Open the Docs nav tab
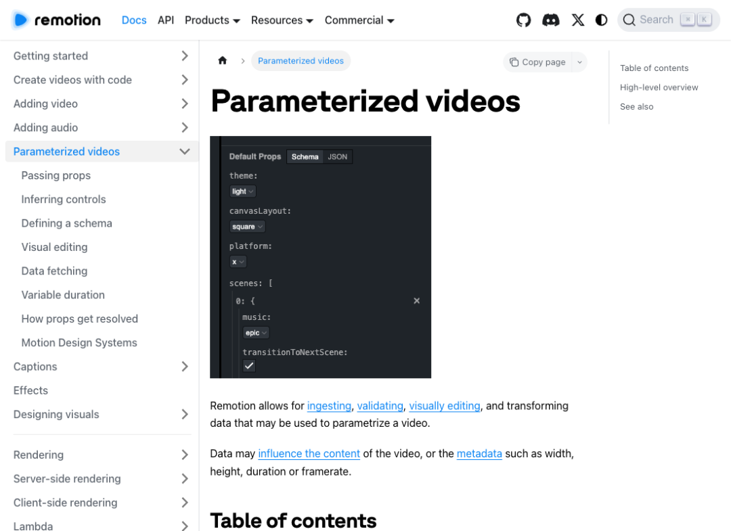 click(134, 20)
